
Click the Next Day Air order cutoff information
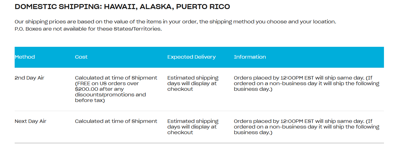306,127
